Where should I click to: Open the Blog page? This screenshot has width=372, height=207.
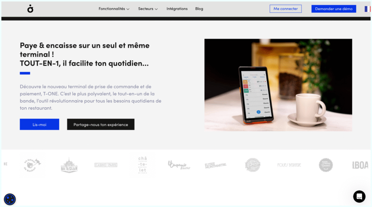pyautogui.click(x=199, y=9)
